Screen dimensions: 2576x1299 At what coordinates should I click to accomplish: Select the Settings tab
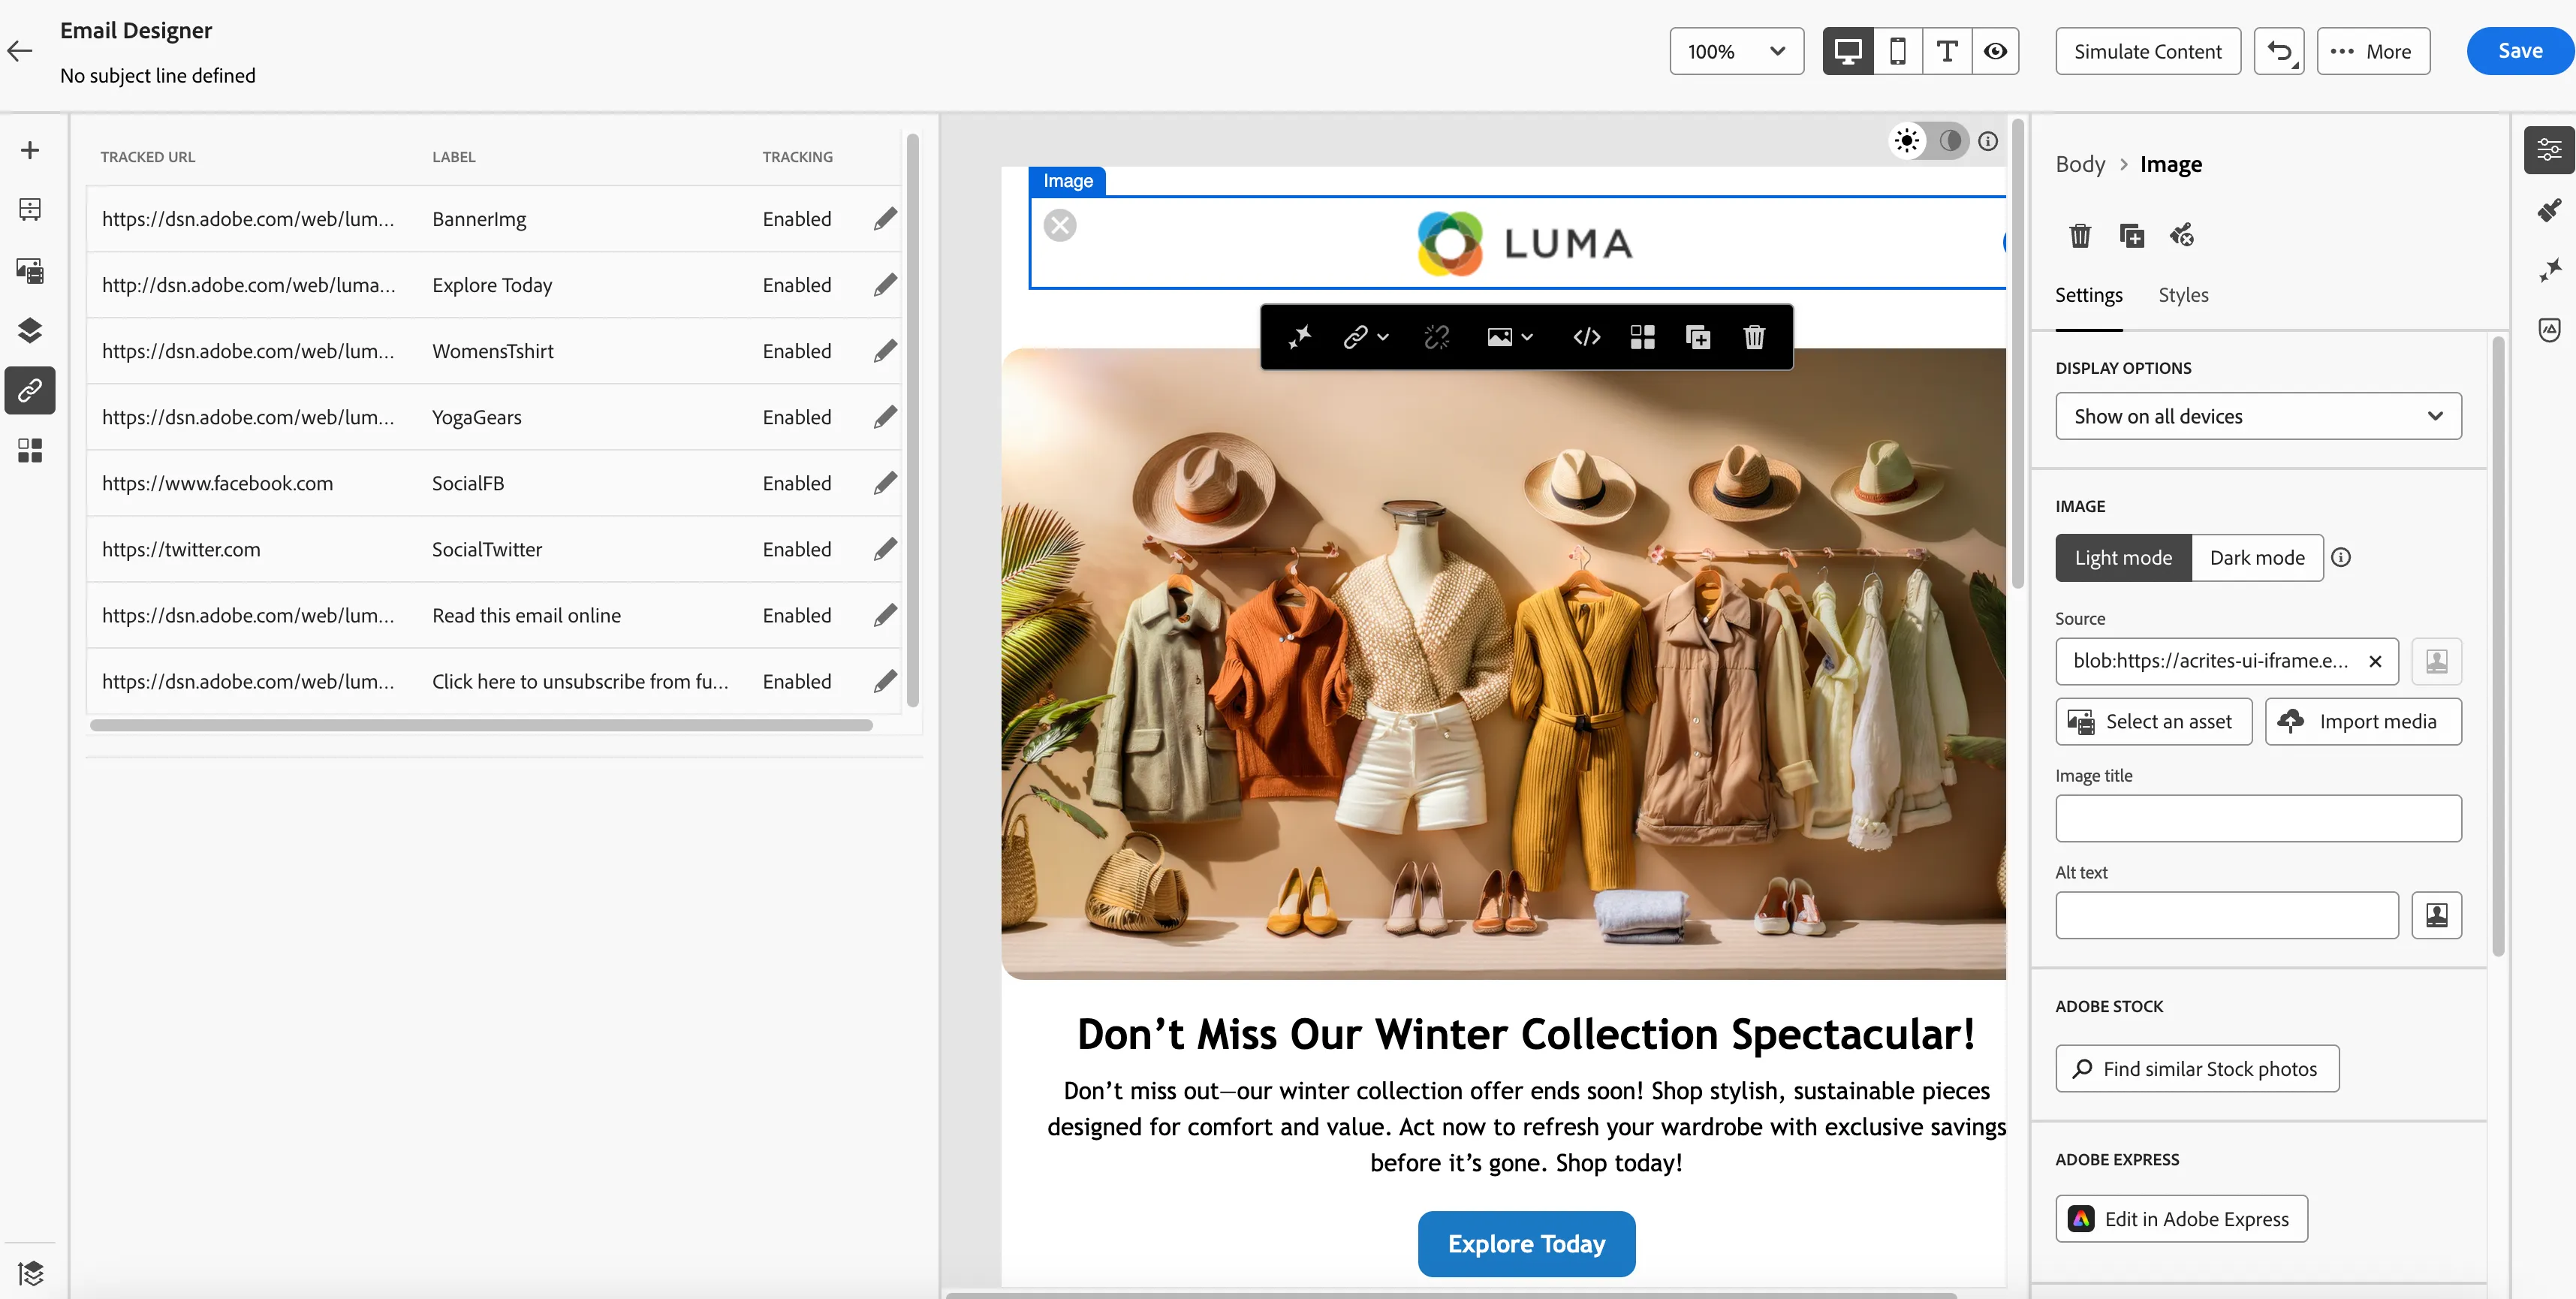(2088, 295)
